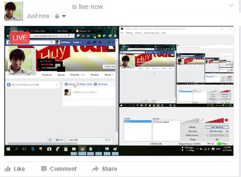Viewport: 241px width, 177px height.
Task: Open the OBS Scene Collection menu
Action: coord(151,33)
